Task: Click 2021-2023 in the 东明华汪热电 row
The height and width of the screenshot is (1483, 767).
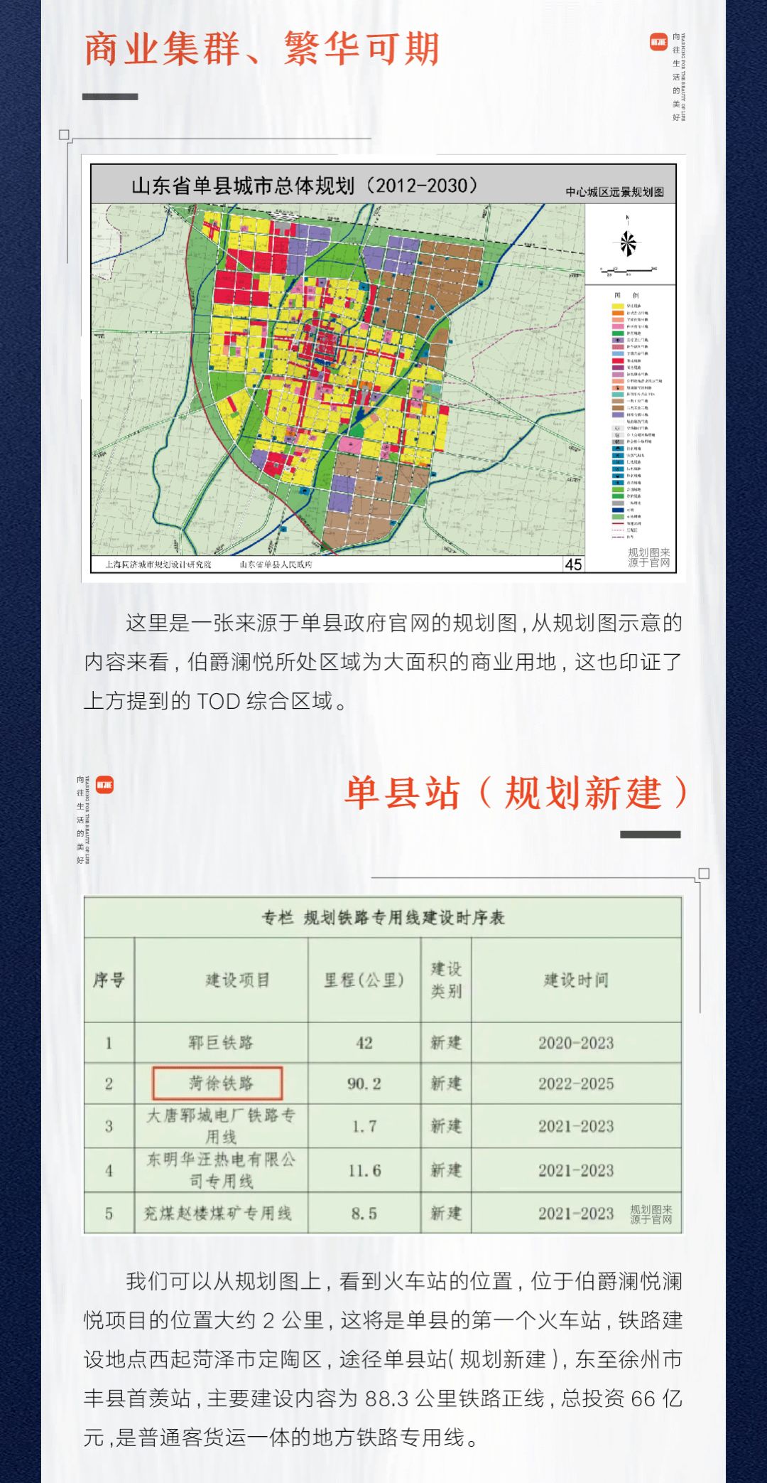Action: [x=576, y=1170]
